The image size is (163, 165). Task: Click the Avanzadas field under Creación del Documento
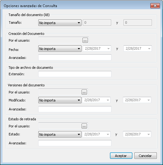tap(75, 57)
